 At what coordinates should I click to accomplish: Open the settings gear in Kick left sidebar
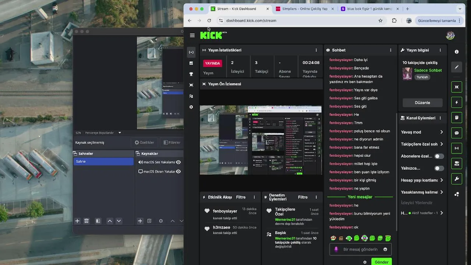pyautogui.click(x=191, y=107)
